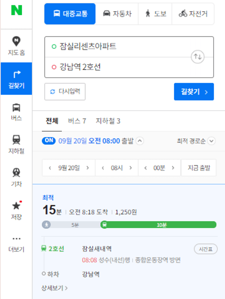Click the green Naver N logo
This screenshot has width=225, height=299.
(17, 10)
